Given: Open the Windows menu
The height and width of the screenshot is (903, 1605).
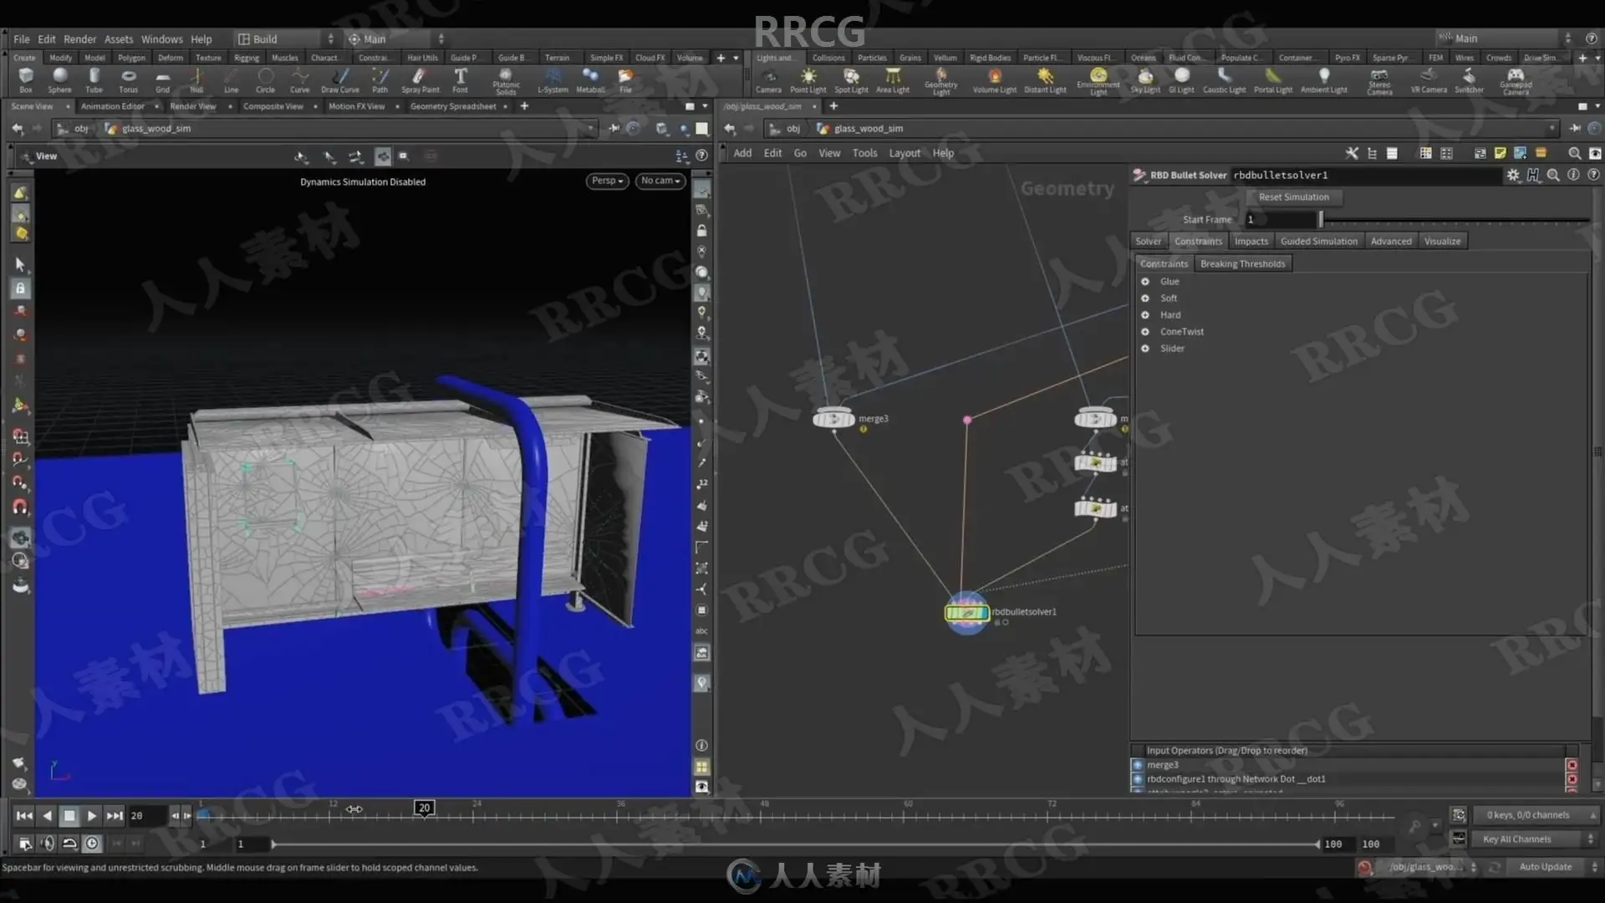Looking at the screenshot, I should pos(161,38).
